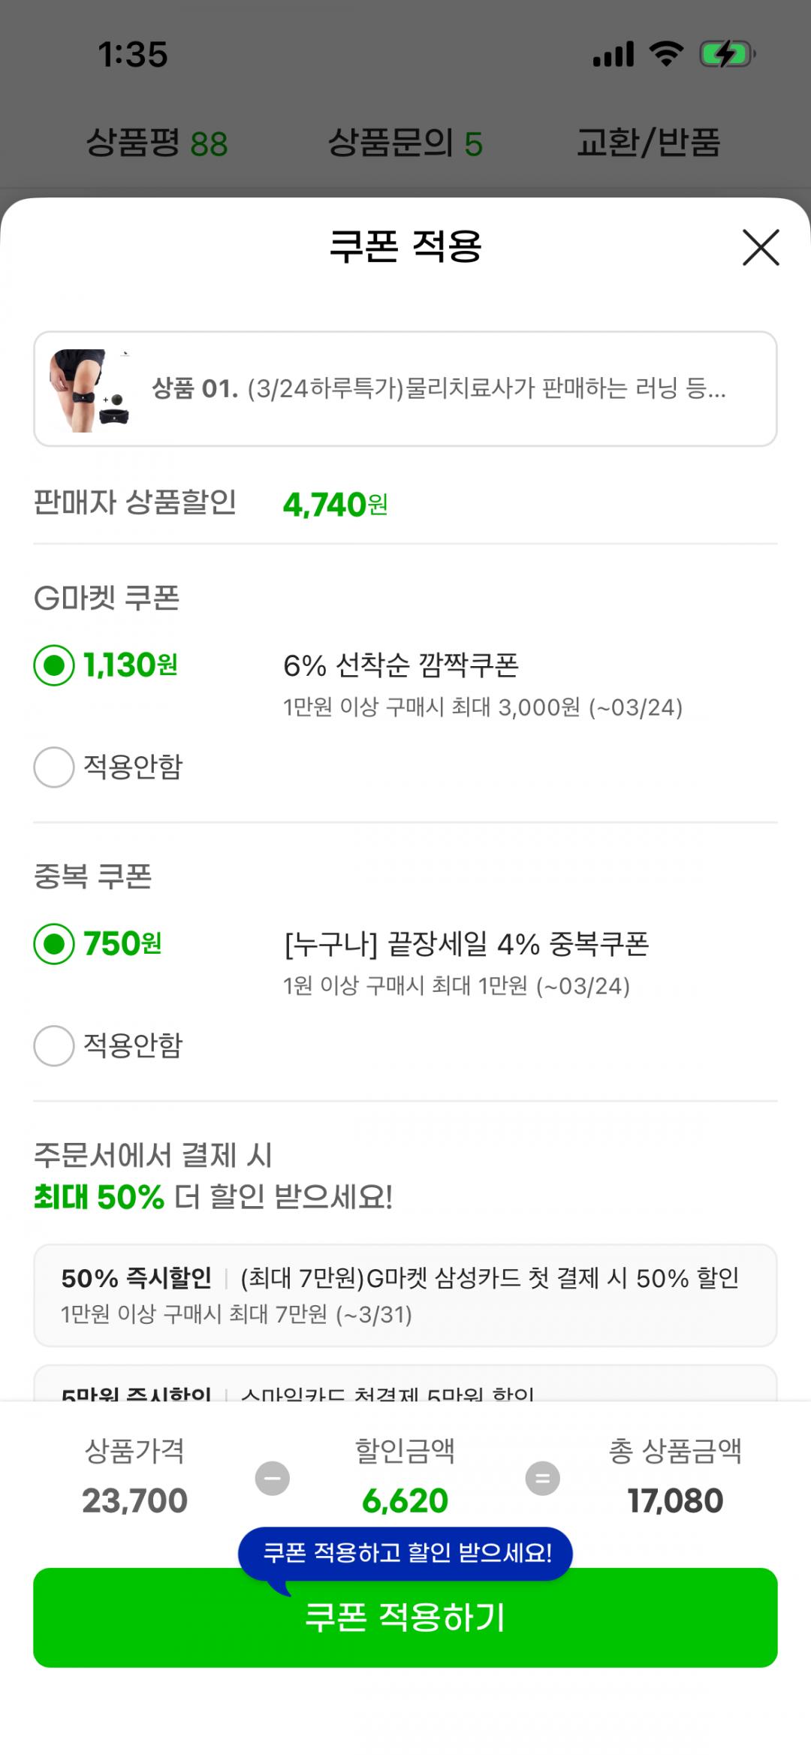Viewport: 811px width, 1755px height.
Task: Tap the cellular signal bars icon
Action: click(614, 54)
